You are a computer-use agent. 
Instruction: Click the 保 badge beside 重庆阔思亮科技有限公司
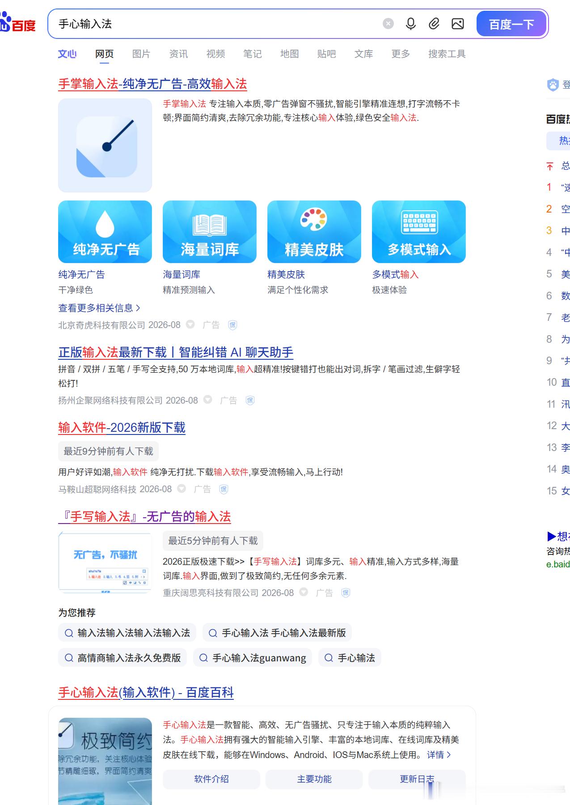(346, 593)
